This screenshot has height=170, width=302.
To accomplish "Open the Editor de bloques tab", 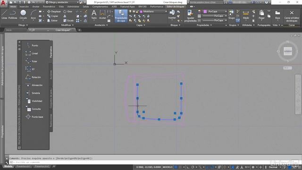I will pyautogui.click(x=176, y=7).
